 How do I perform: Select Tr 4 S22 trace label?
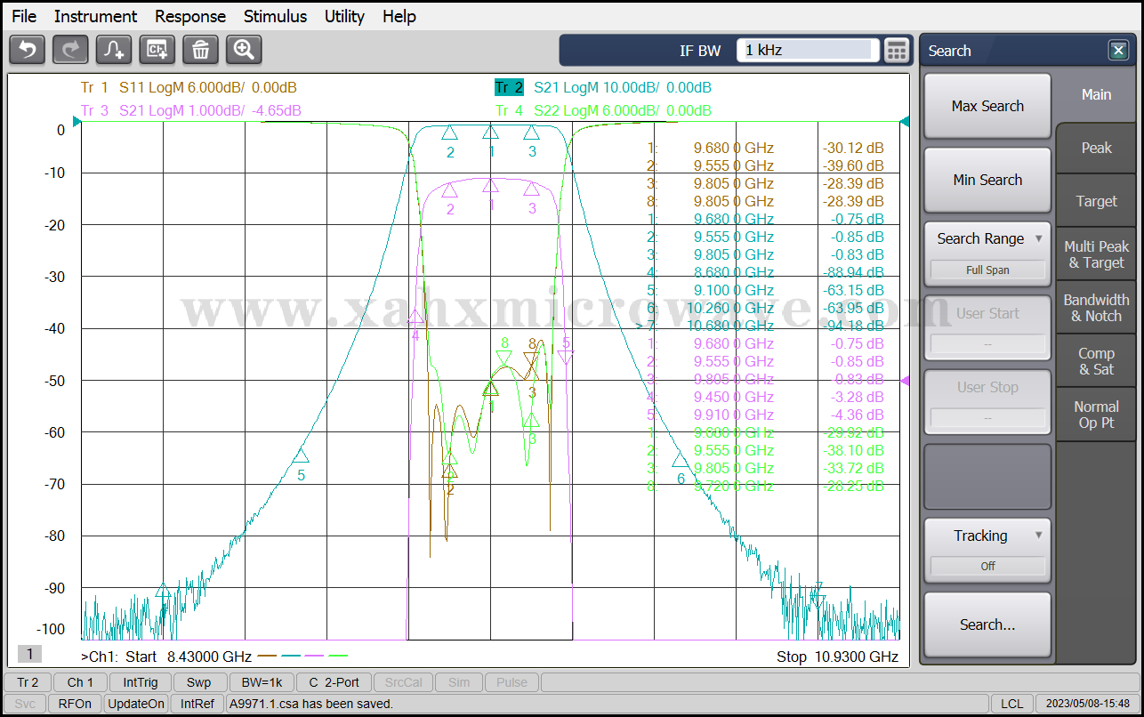click(x=603, y=110)
